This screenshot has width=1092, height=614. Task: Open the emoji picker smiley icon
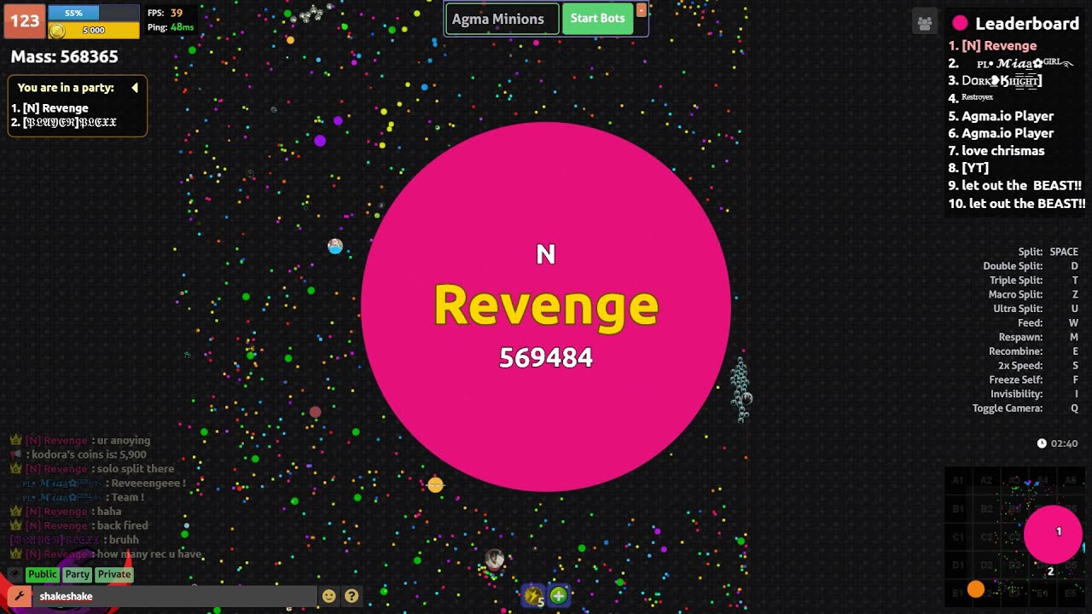coord(328,596)
